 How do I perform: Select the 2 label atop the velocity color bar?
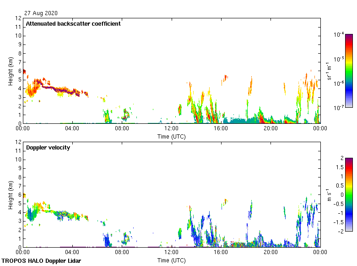coord(341,158)
